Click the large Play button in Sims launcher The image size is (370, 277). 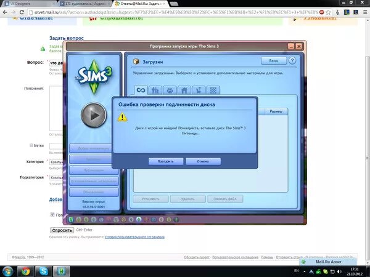94,115
